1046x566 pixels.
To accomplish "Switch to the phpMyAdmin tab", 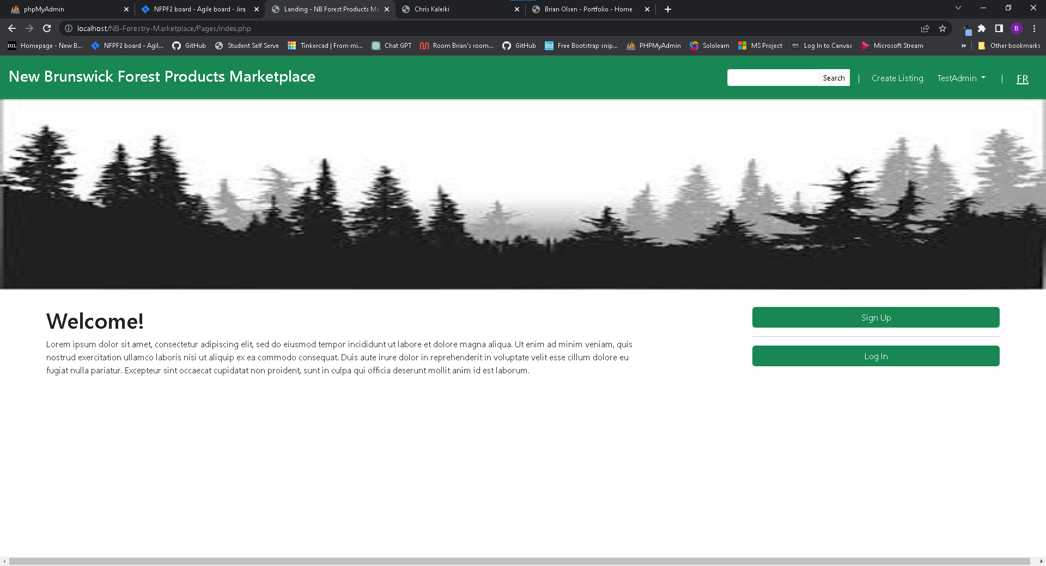I will (x=65, y=9).
